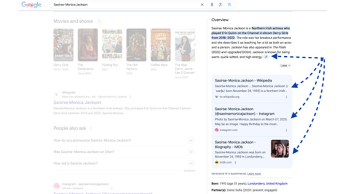Click the source link icon after overview text
The image size is (339, 194).
tap(266, 57)
